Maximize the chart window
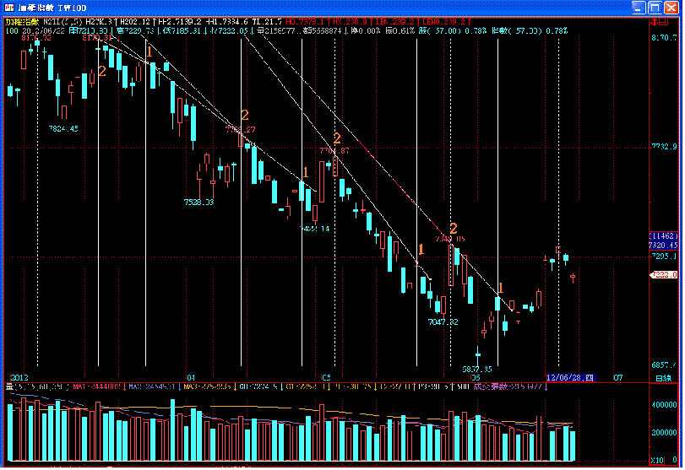Screen dimensions: 685x470 pyautogui.click(x=655, y=7)
